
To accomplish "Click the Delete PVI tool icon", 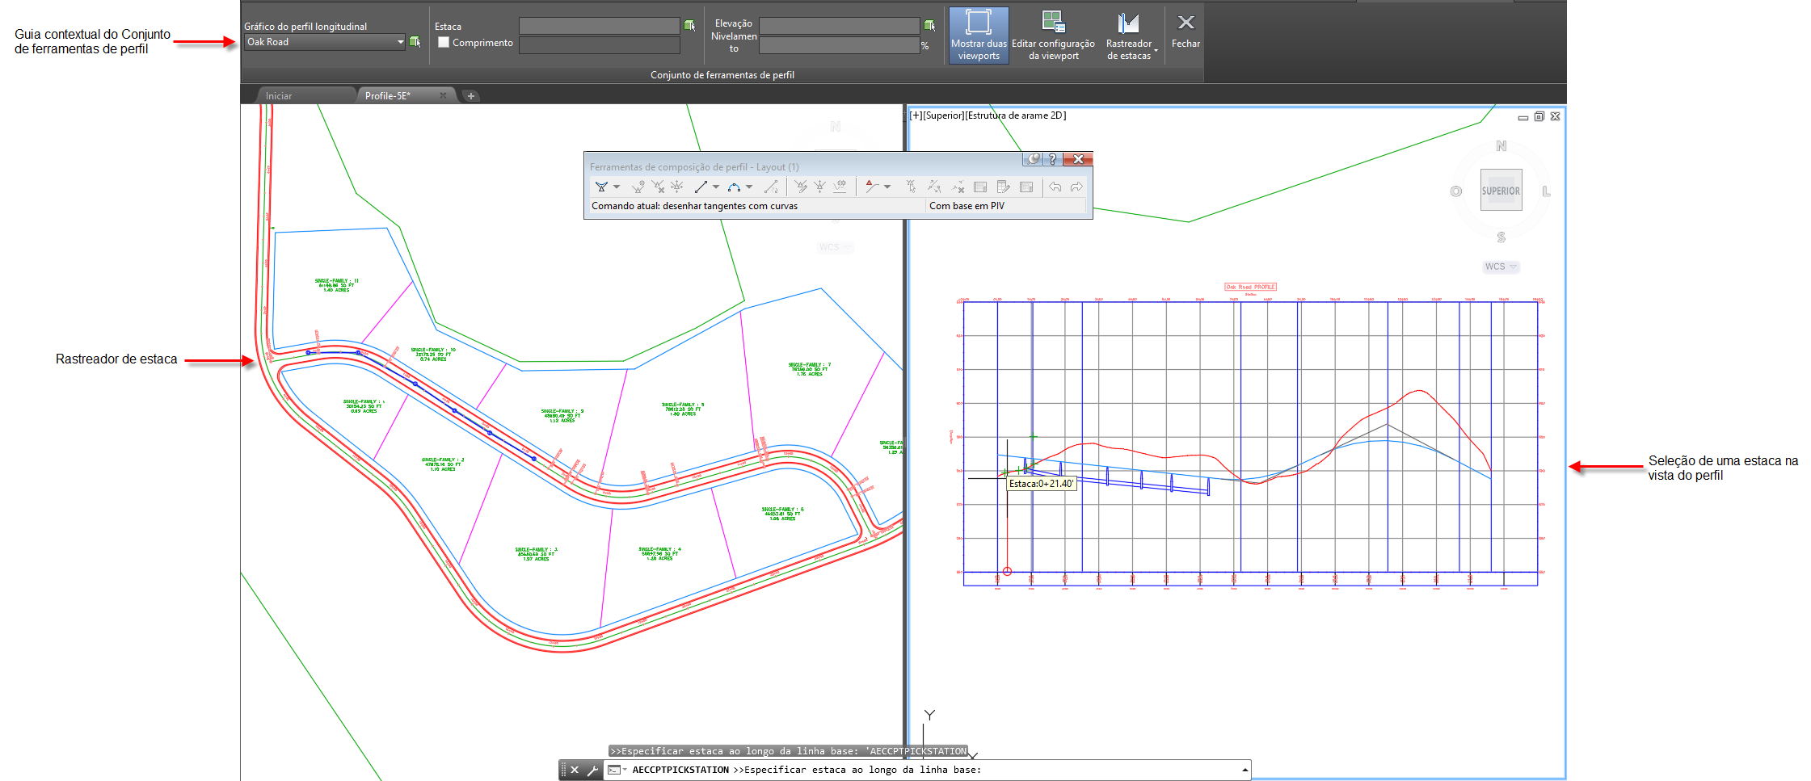I will click(658, 187).
